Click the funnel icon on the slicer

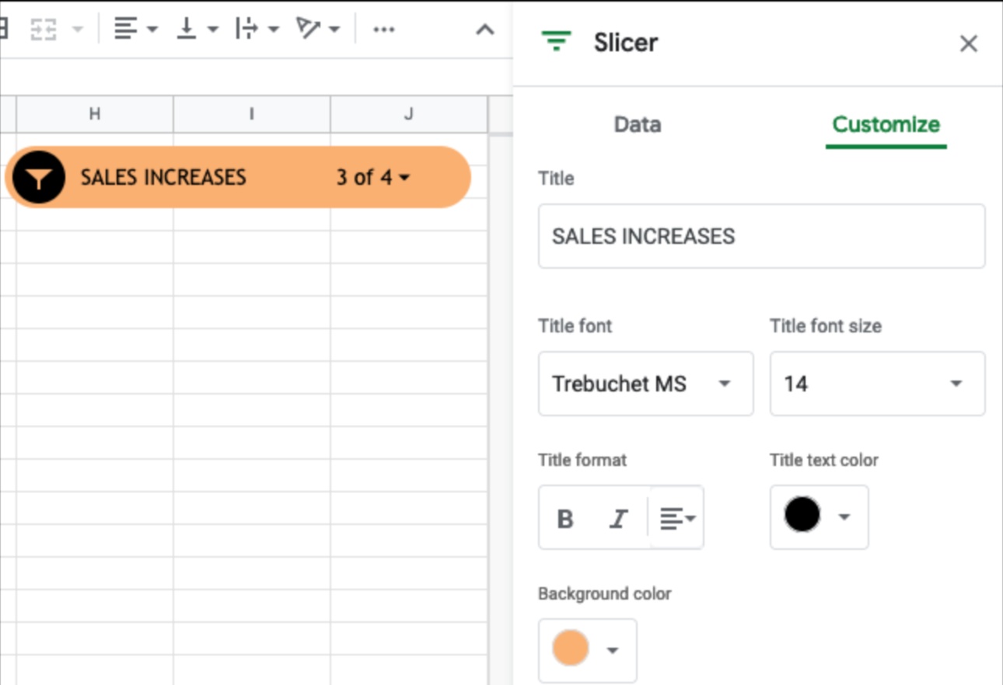click(38, 178)
